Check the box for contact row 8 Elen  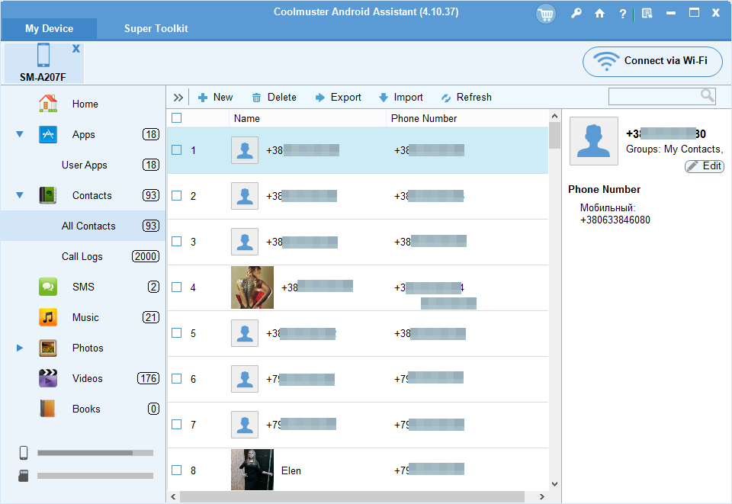tap(176, 470)
